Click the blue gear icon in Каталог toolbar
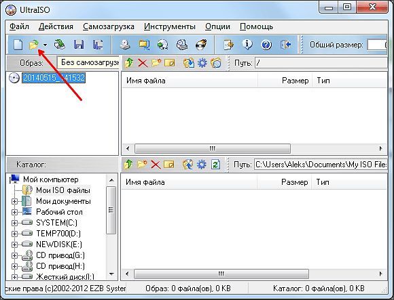 point(202,165)
